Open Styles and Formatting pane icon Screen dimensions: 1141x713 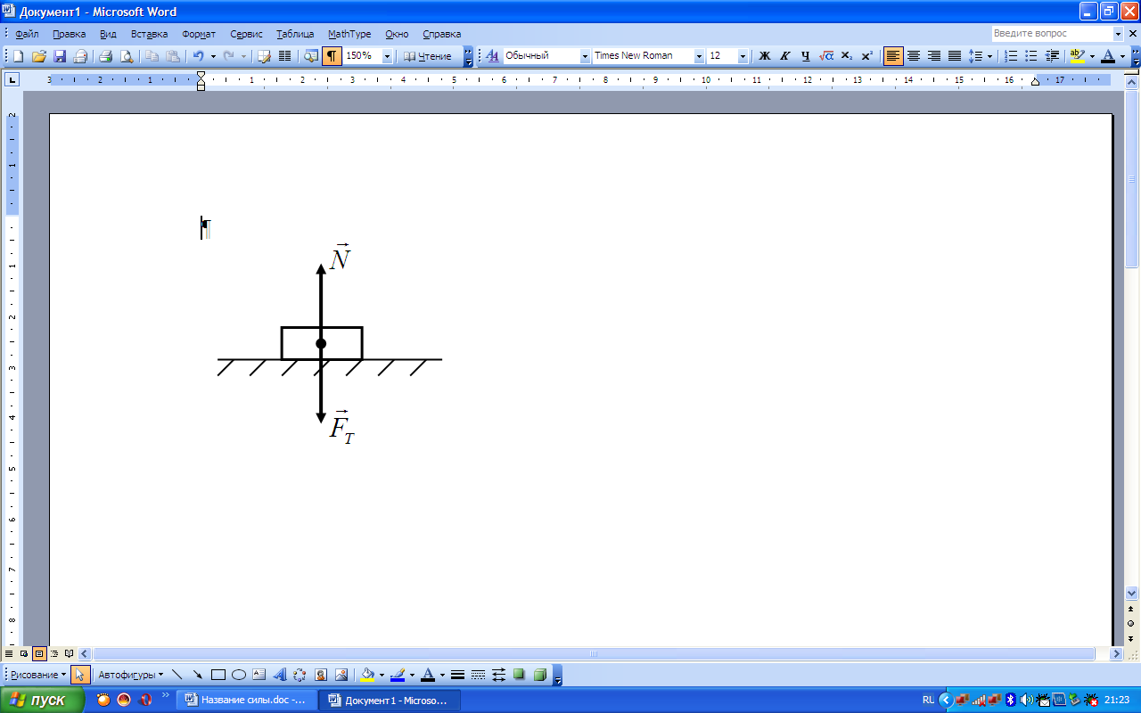[x=492, y=56]
